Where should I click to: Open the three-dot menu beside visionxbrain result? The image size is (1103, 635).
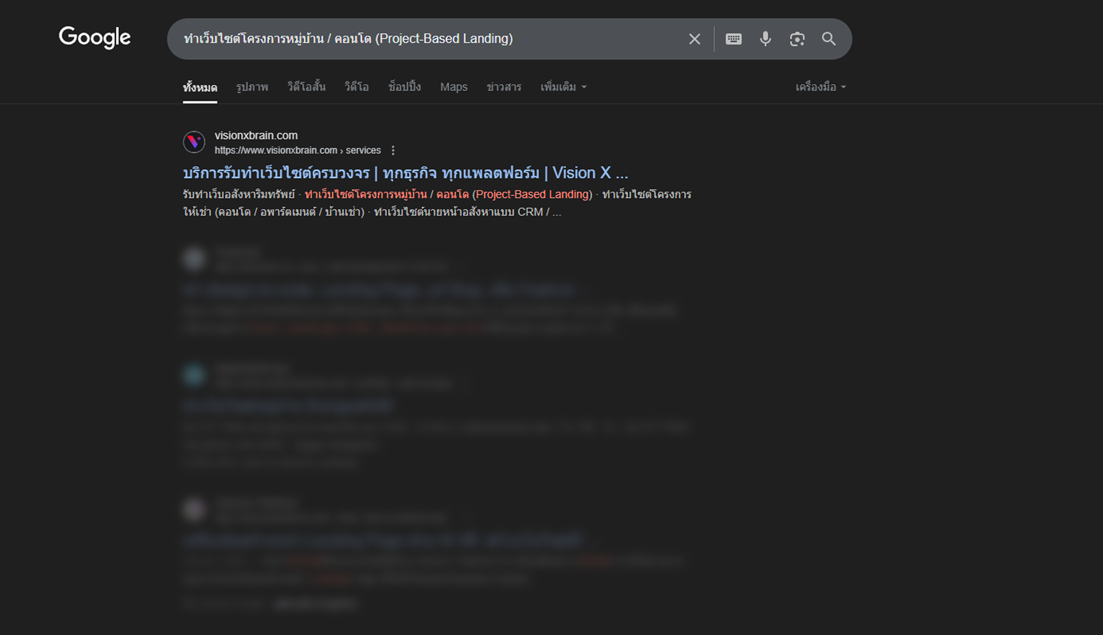(x=393, y=150)
